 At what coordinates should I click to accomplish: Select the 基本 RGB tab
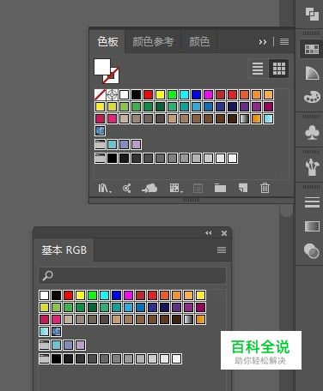(64, 250)
